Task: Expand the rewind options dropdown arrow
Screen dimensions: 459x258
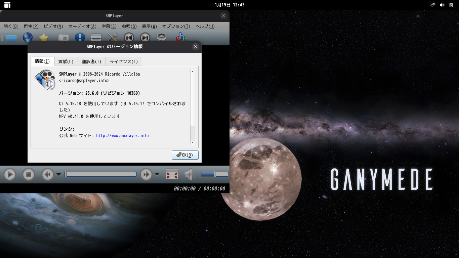Action: (58, 174)
